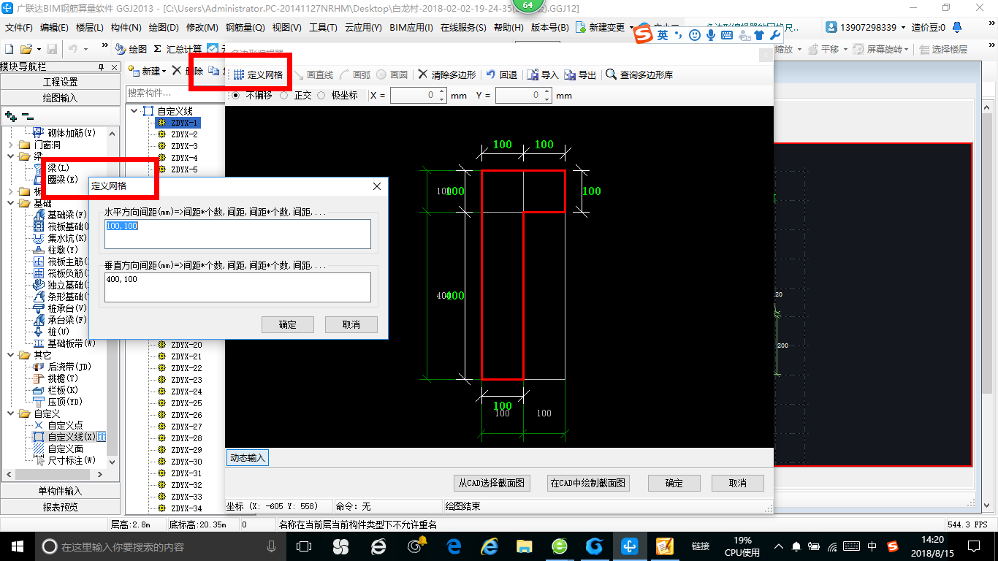Viewport: 998px width, 561px height.
Task: Click the copy icon in component toolbar
Action: click(x=213, y=71)
